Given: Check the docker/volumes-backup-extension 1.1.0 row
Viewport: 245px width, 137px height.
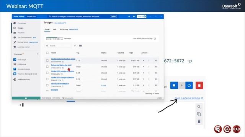Looking at the screenshot, I should coord(47,61).
